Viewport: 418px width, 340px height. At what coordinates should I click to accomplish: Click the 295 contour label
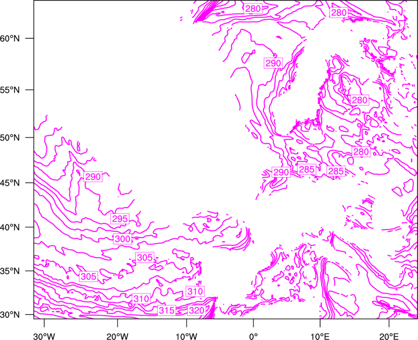[120, 219]
